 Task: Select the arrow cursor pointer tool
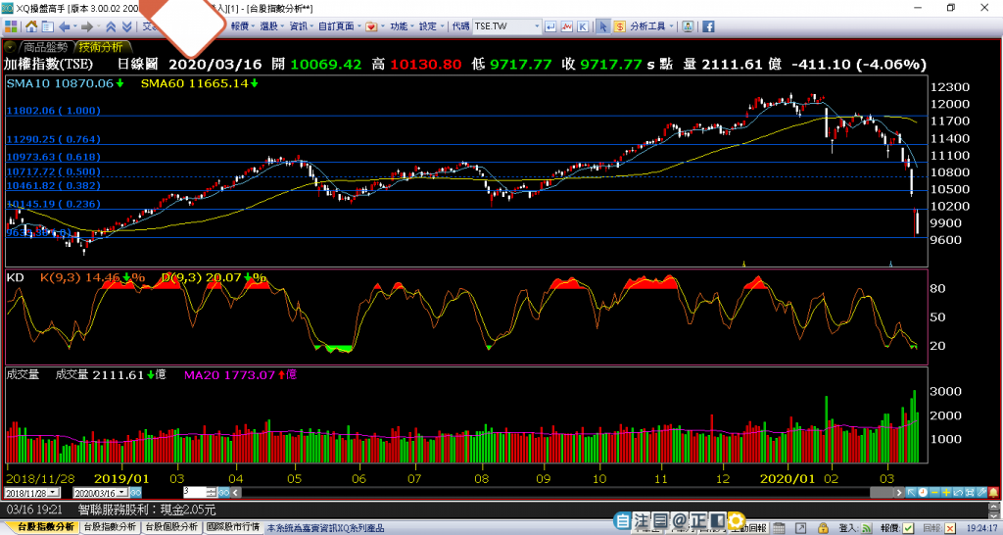click(603, 26)
